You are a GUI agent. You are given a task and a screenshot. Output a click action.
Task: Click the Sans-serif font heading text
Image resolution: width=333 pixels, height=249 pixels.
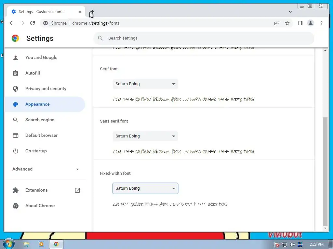pyautogui.click(x=114, y=121)
